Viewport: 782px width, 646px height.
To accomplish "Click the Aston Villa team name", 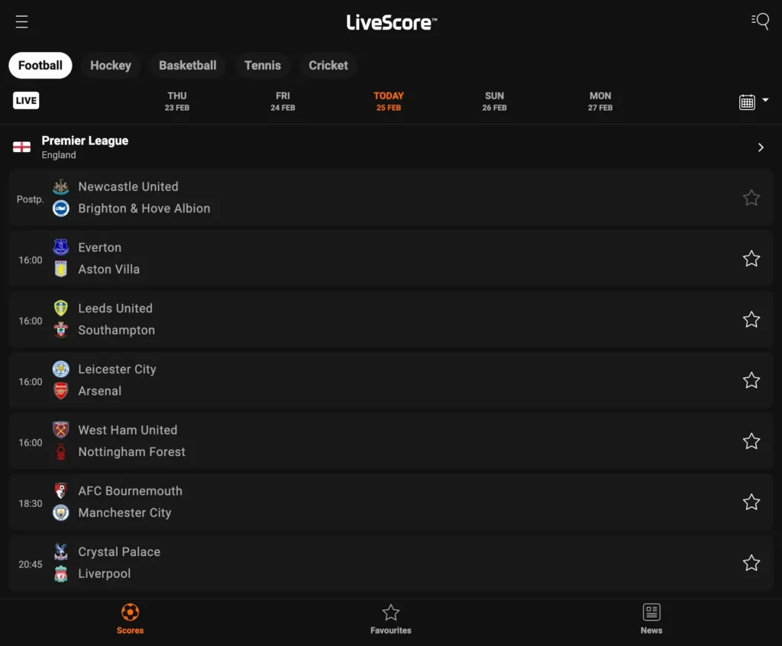I will pyautogui.click(x=108, y=270).
